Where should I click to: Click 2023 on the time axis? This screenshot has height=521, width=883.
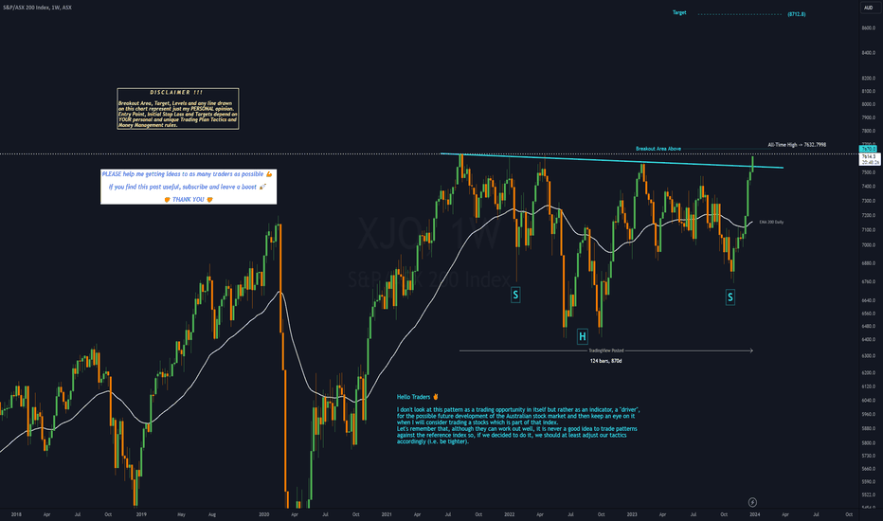[632, 514]
